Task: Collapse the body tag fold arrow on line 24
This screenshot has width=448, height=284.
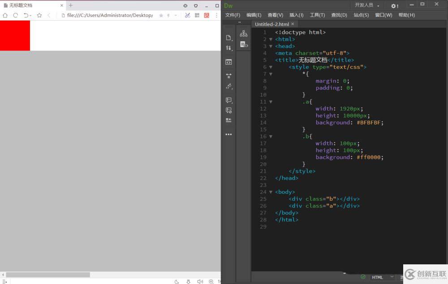Action: click(271, 192)
